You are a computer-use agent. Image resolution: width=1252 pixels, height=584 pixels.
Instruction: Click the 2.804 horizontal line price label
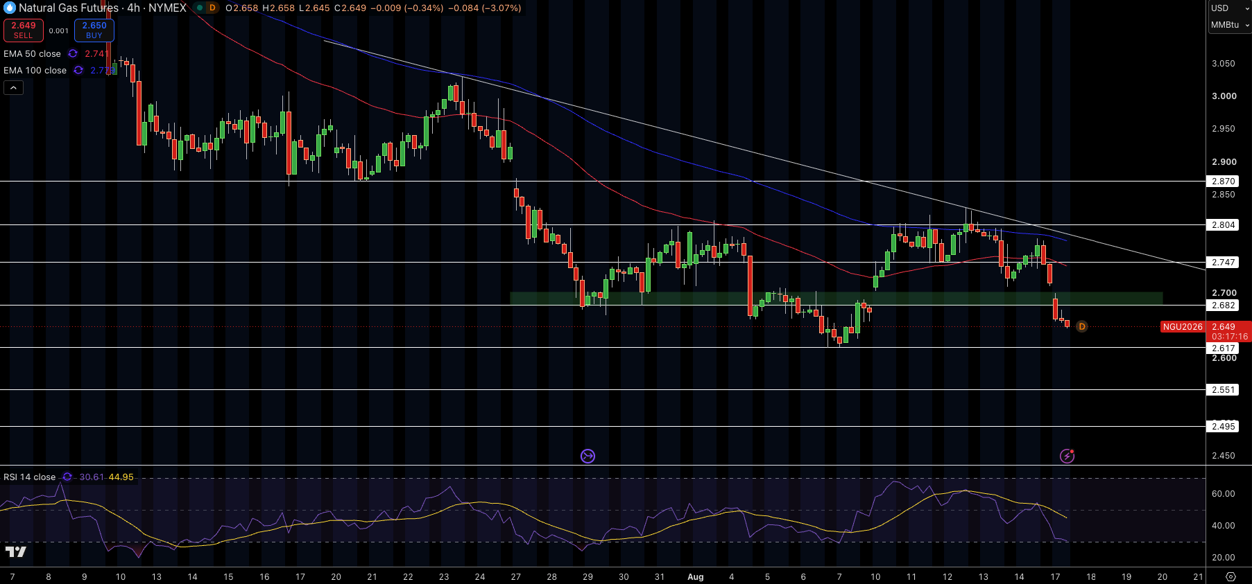coord(1224,224)
